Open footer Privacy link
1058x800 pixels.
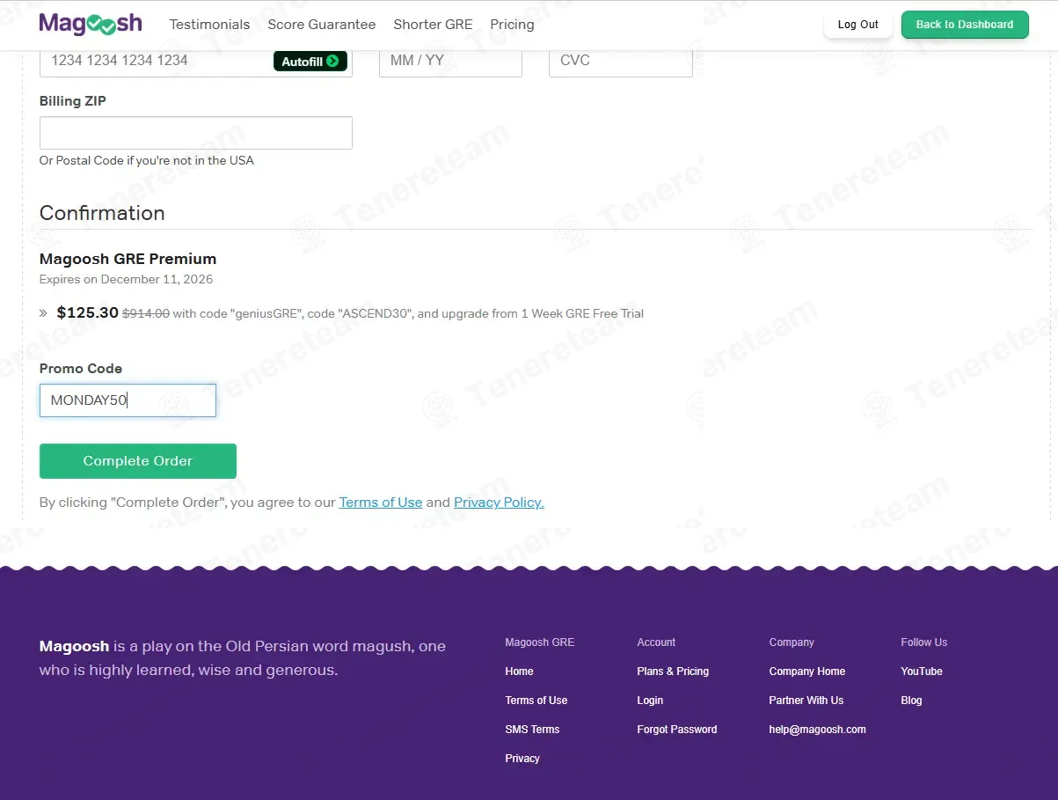[x=522, y=759]
